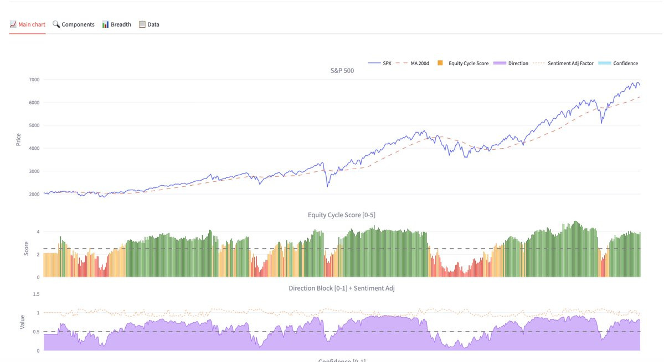Click the S&P 500 chart title
Viewport: 664px width, 362px height.
point(342,71)
